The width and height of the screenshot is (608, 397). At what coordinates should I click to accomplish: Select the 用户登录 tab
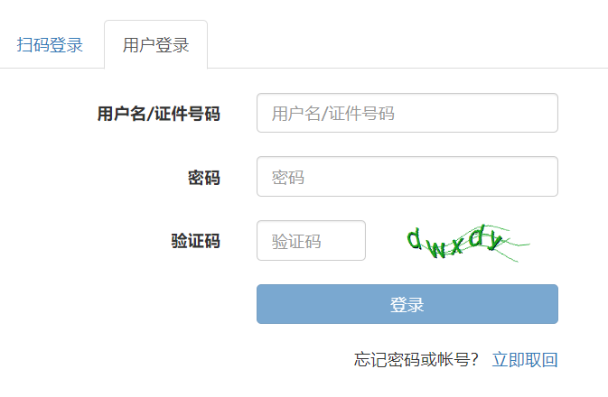coord(156,45)
